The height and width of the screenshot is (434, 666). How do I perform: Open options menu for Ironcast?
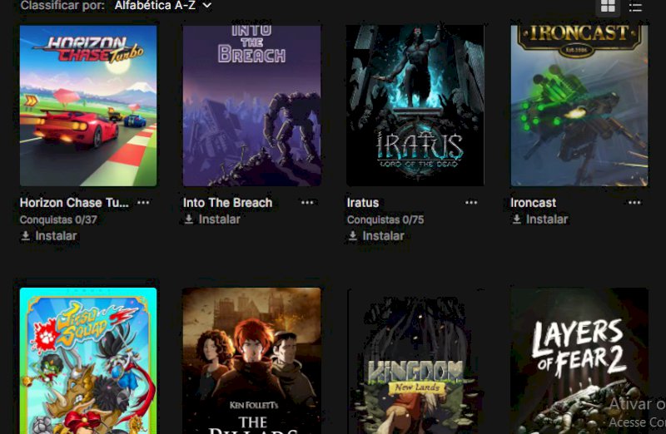634,202
